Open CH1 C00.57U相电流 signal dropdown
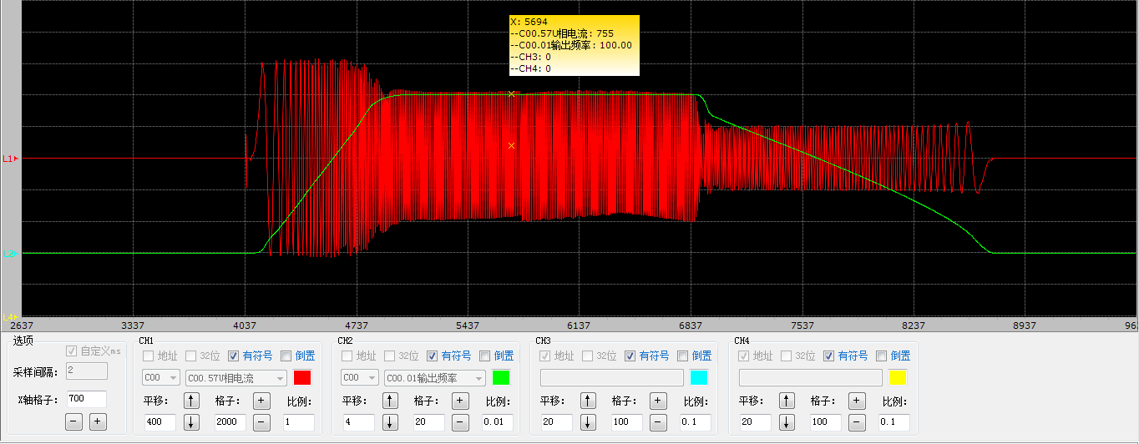1139x444 pixels. point(235,378)
